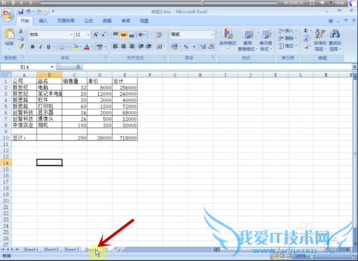The width and height of the screenshot is (358, 261).
Task: Apply Format Painter brush
Action: (21, 46)
